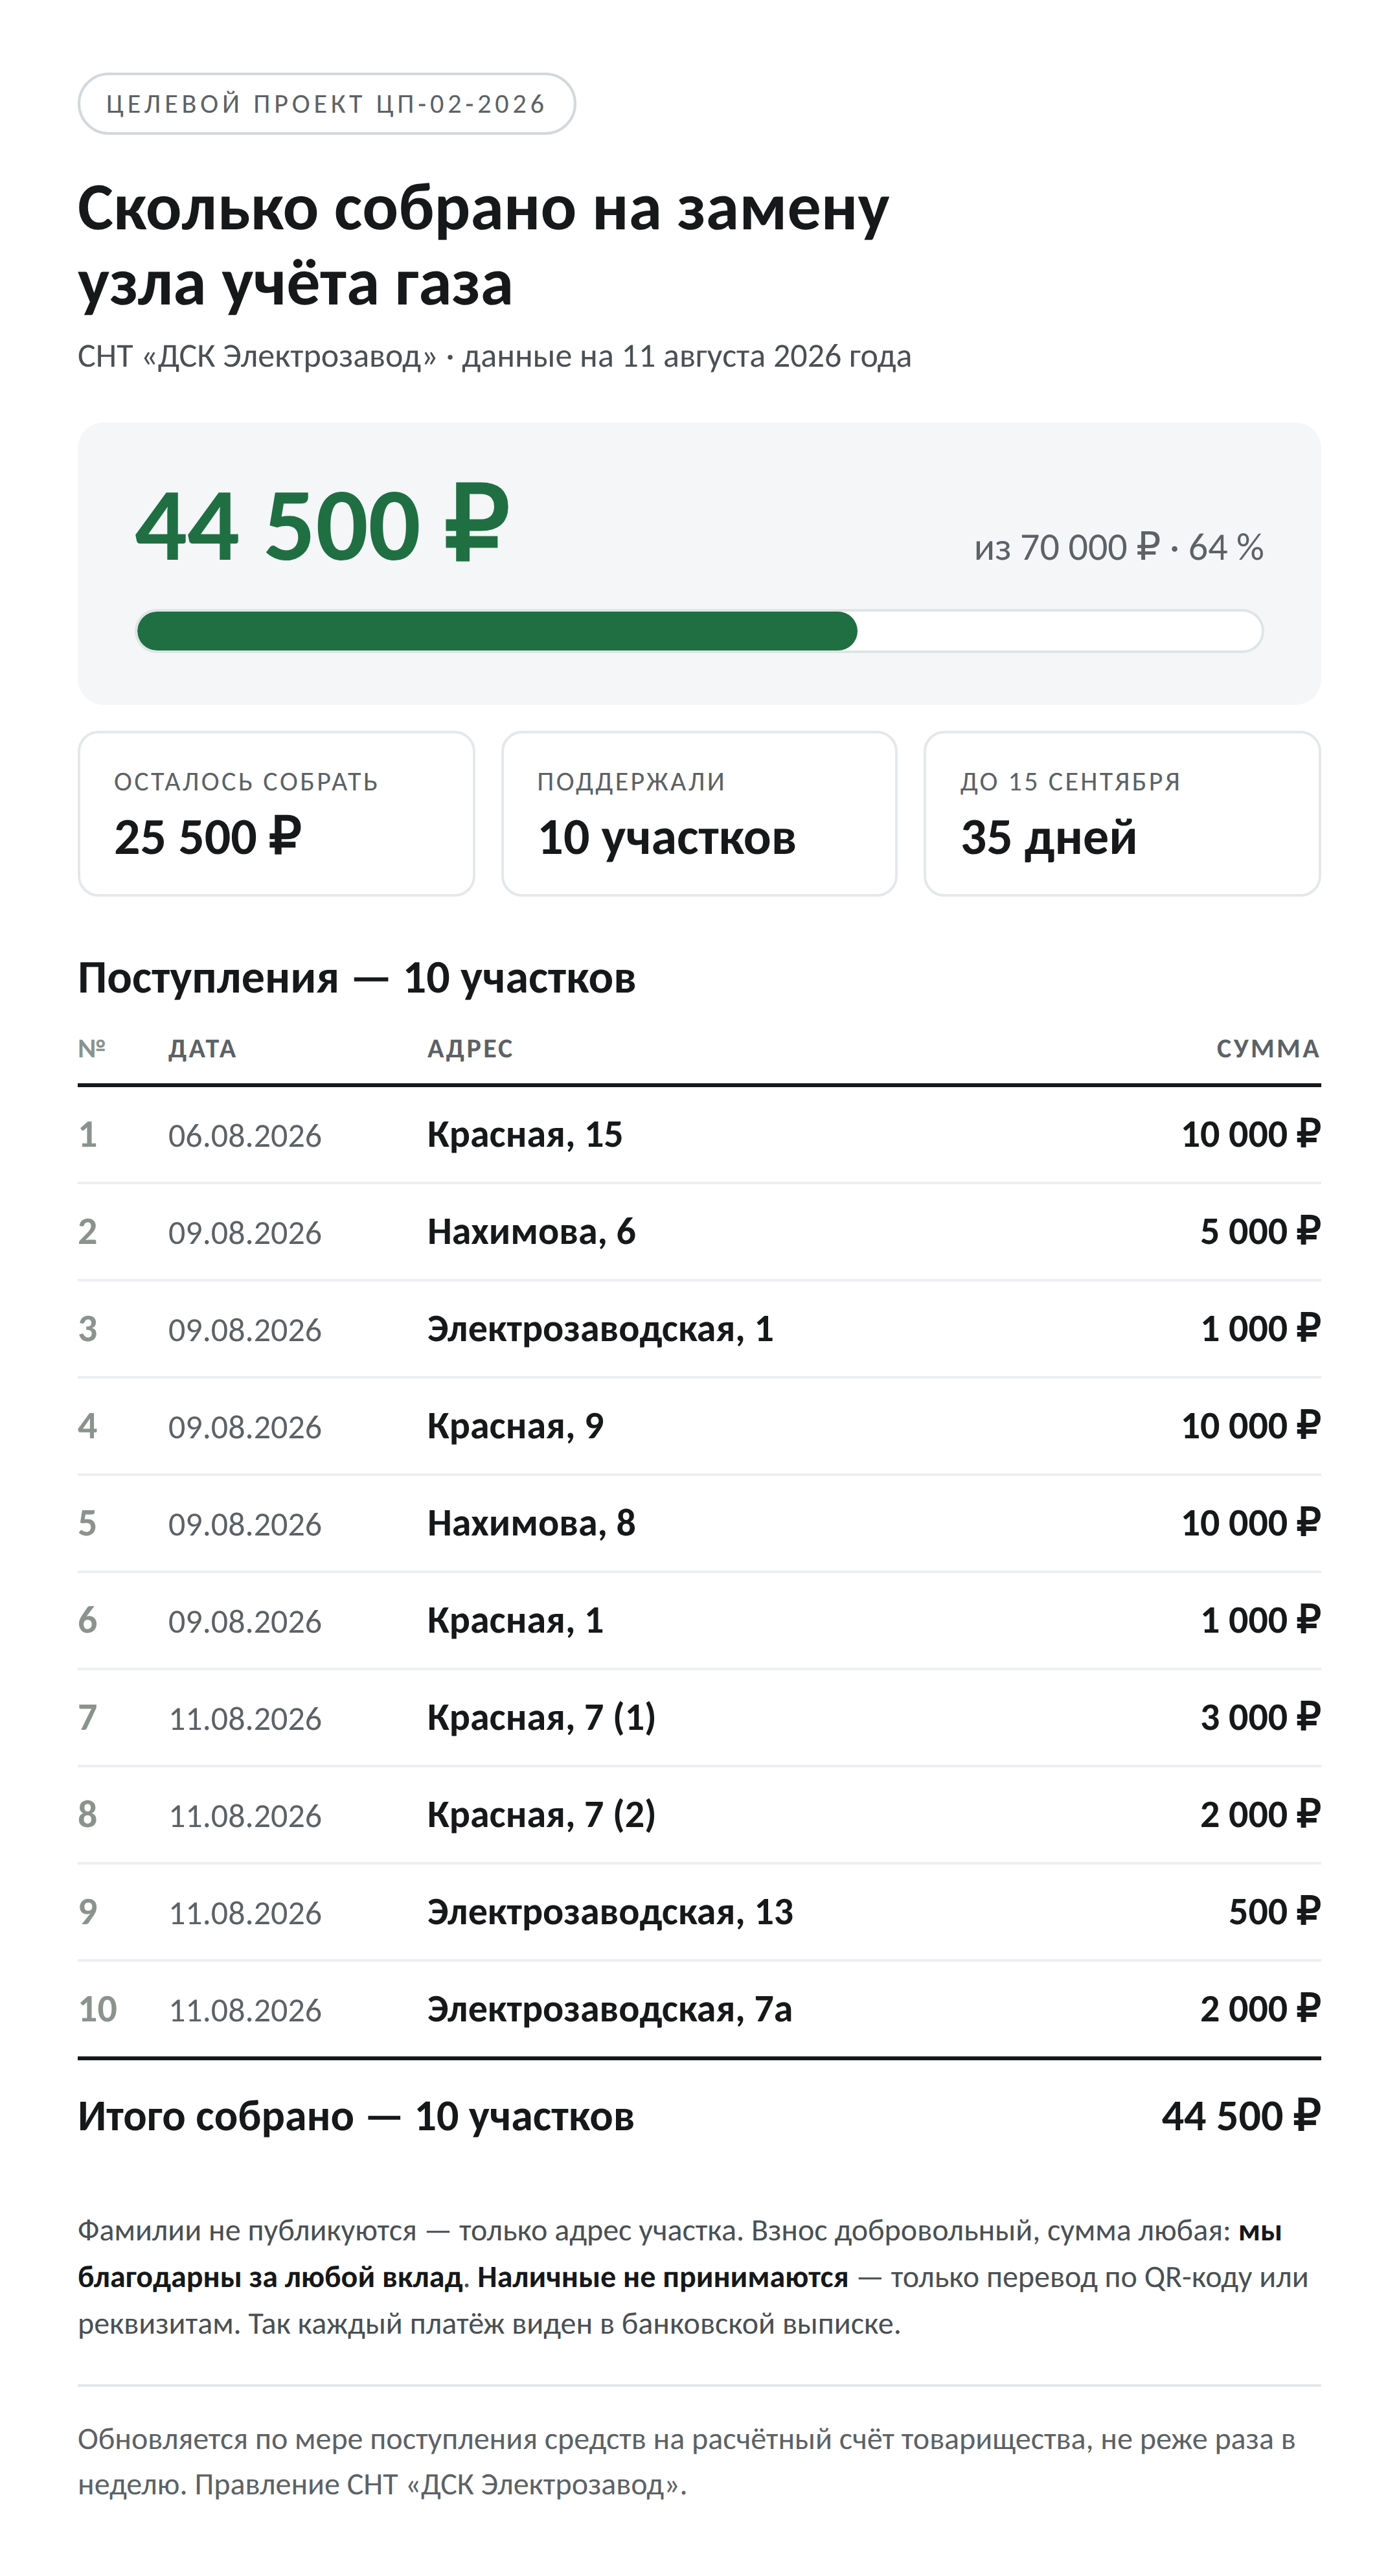Screen dimensions: 1399x2576
Task: Click the 'из 70 000 ₽ · 64 %' label
Action: coord(1118,548)
